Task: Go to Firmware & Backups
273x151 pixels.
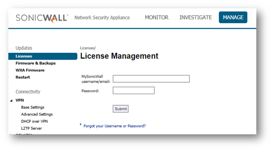Action: point(35,63)
